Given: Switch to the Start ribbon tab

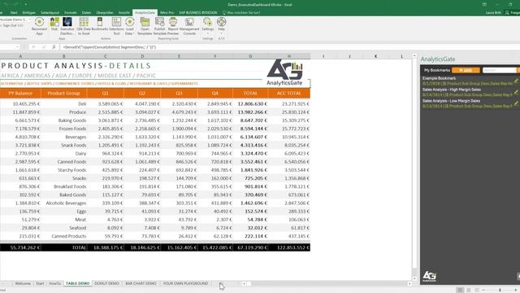Looking at the screenshot, I should [x=14, y=13].
